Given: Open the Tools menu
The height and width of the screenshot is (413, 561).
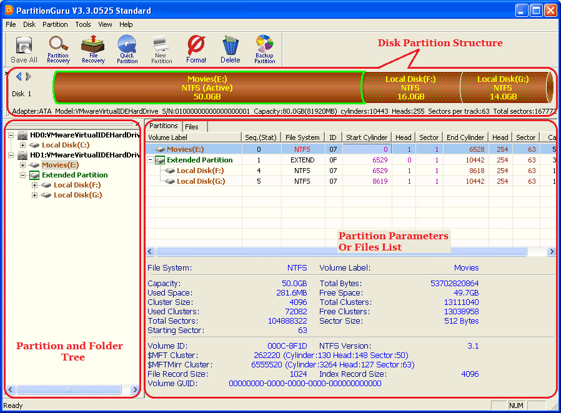Looking at the screenshot, I should [x=83, y=25].
